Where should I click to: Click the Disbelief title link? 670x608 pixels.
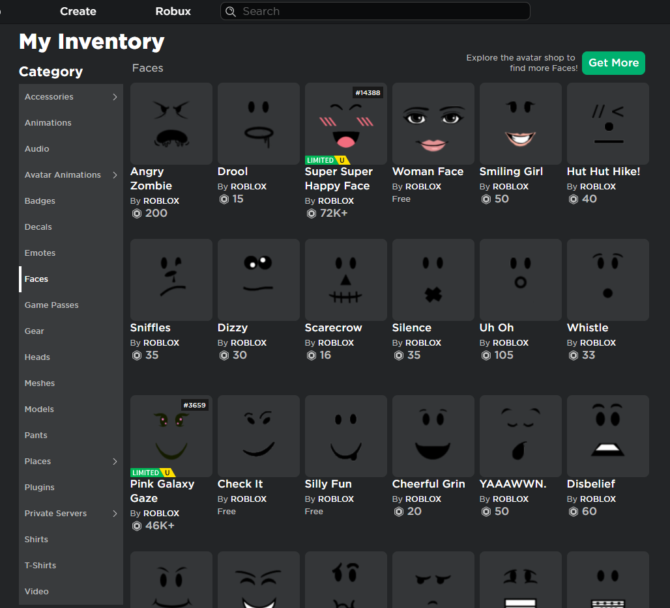[591, 484]
